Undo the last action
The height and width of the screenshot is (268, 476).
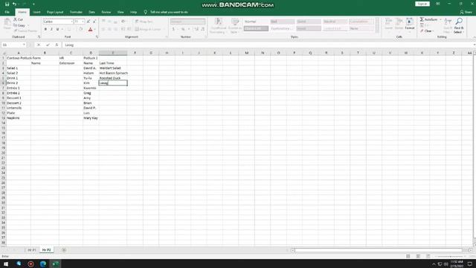(14, 4)
